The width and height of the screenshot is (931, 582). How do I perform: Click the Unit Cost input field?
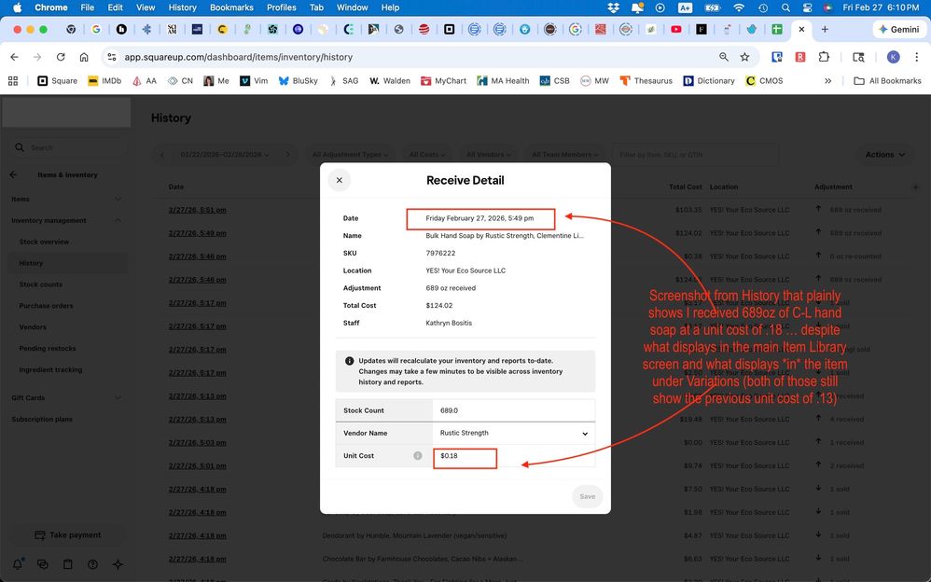(x=465, y=456)
